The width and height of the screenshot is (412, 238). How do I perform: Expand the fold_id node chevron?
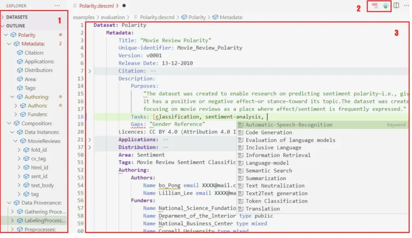[19, 150]
